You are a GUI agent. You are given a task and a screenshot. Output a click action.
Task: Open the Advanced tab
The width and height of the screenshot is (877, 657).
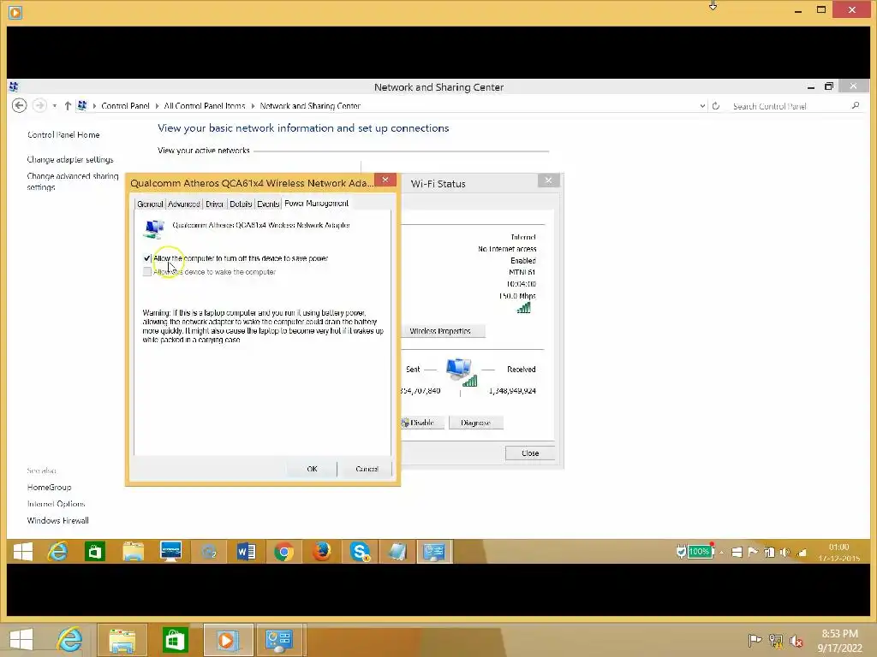184,204
